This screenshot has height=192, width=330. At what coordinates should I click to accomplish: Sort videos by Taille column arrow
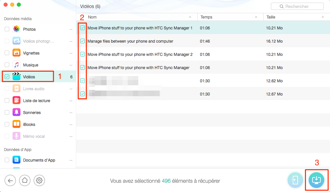pos(323,17)
